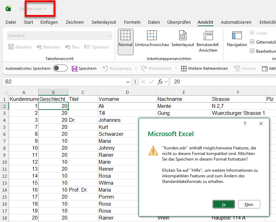276x222 pixels.
Task: Uncheck the Gitternetzlinien checkbox
Action: tap(252, 42)
